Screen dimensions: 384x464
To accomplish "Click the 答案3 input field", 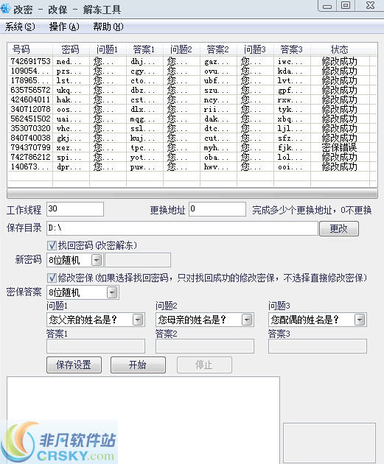I will 318,346.
